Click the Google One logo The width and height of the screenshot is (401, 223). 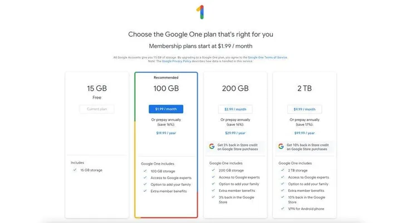pyautogui.click(x=200, y=12)
